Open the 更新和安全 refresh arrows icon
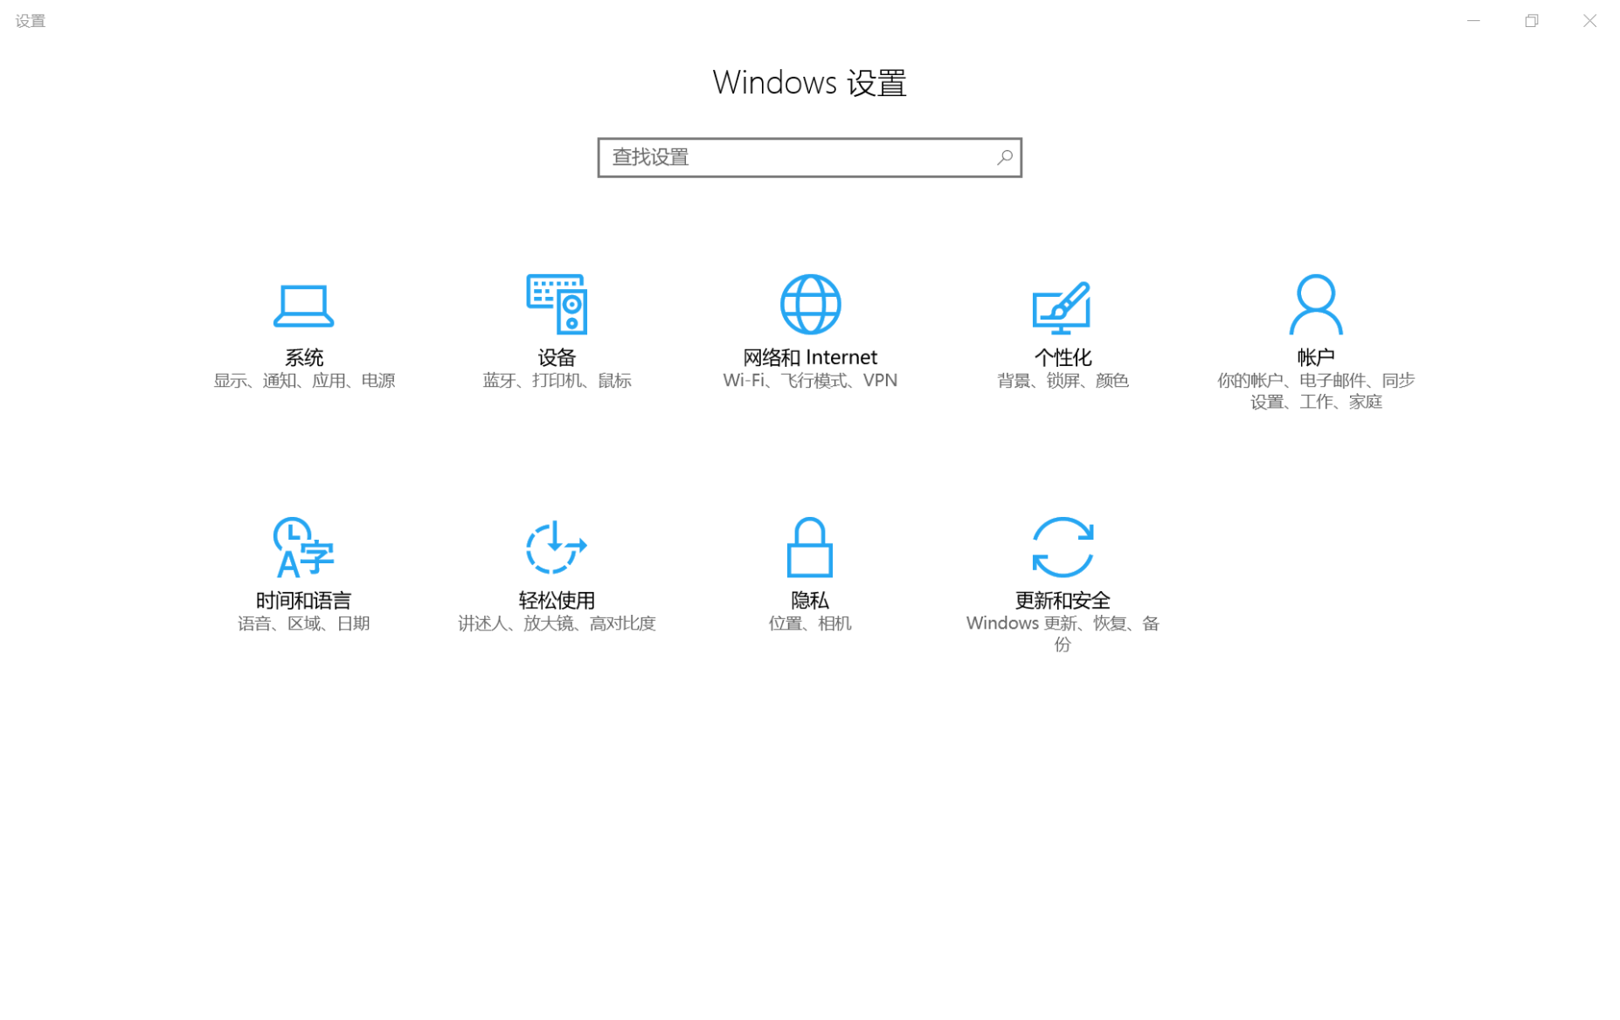1620x1020 pixels. 1062,548
